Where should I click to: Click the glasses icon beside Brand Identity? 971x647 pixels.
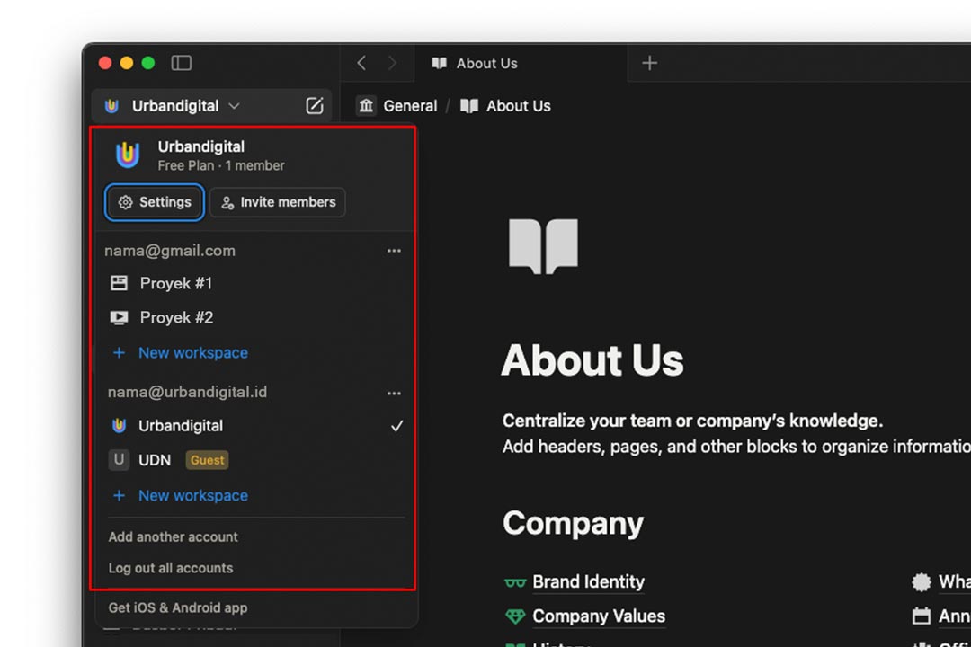[x=515, y=582]
